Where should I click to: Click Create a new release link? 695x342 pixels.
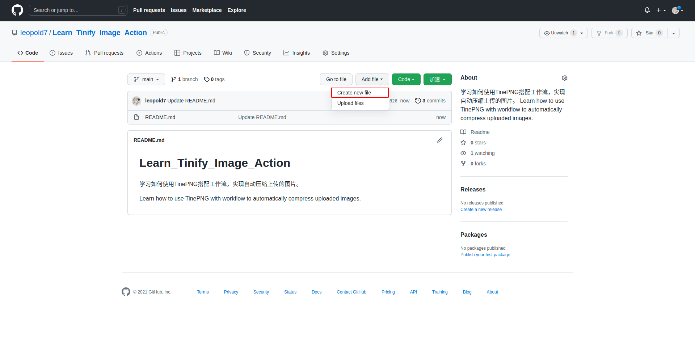click(481, 210)
